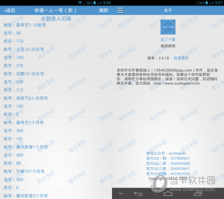The height and width of the screenshot is (199, 224).
Task: Tap the 金币:300 value
Action: tap(14, 131)
